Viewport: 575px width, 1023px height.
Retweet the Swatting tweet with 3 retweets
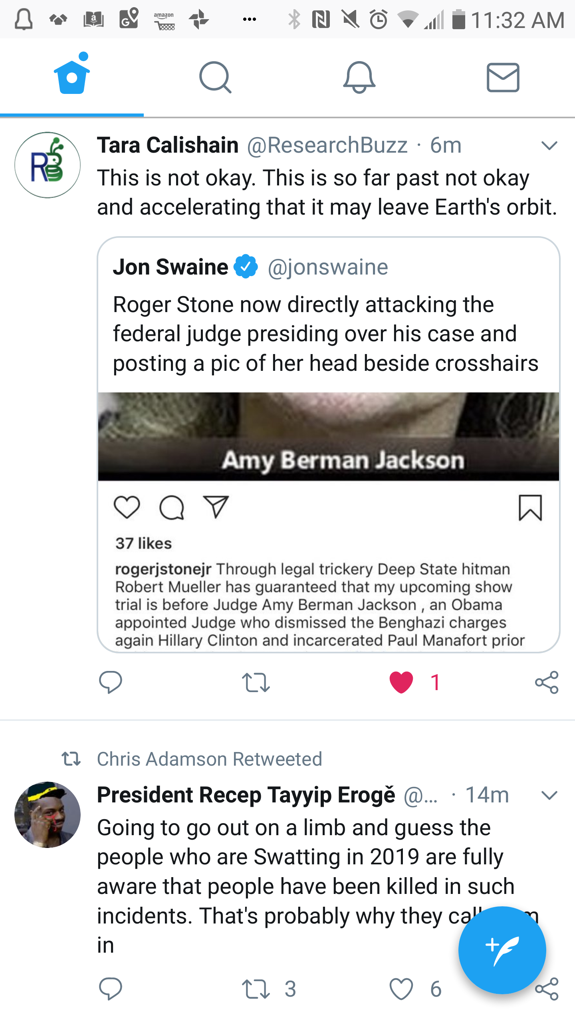[256, 989]
